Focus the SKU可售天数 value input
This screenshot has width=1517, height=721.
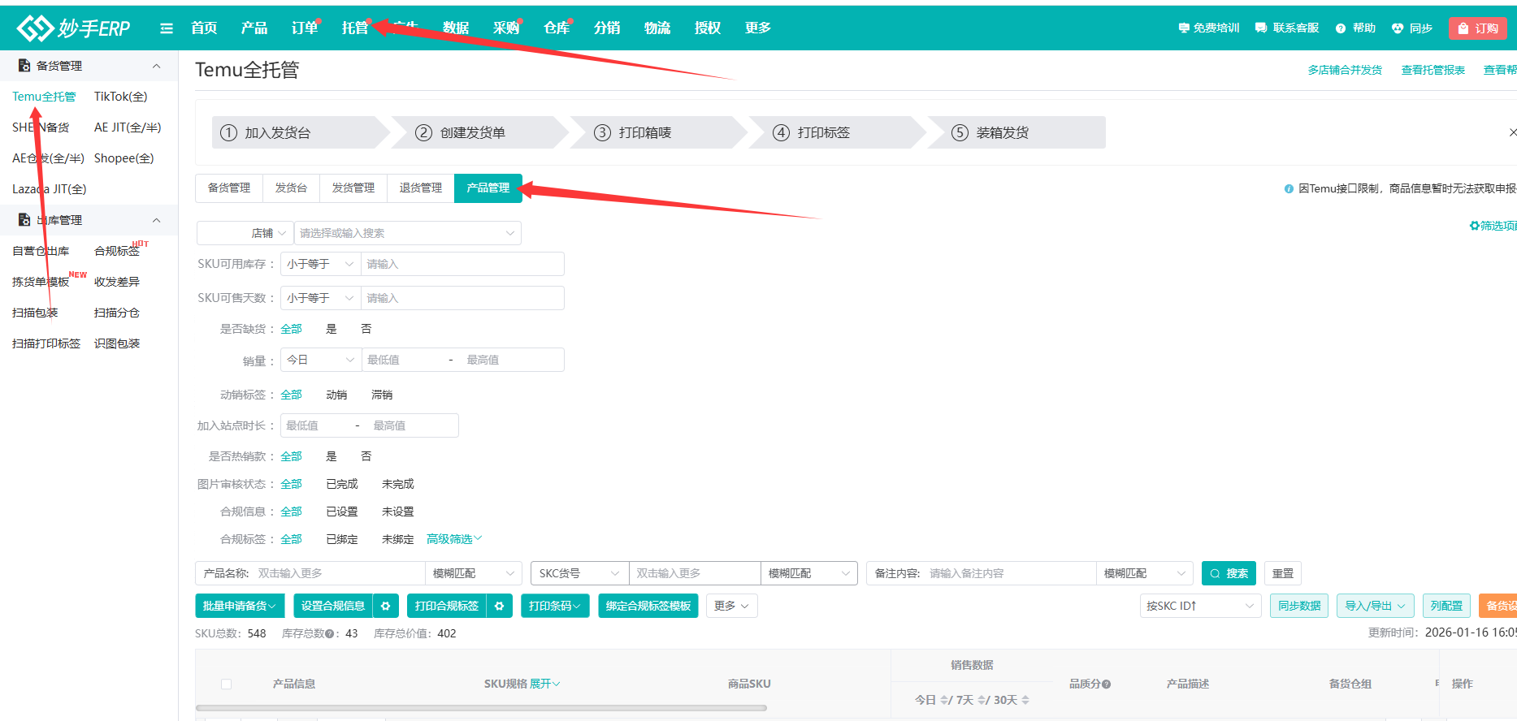click(462, 298)
